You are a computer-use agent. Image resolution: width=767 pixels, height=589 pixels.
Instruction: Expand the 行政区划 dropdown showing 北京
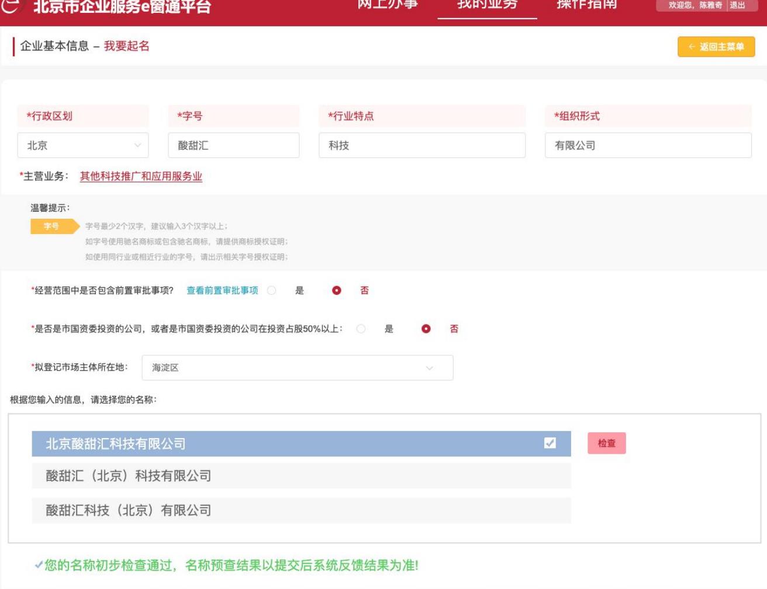[x=83, y=146]
